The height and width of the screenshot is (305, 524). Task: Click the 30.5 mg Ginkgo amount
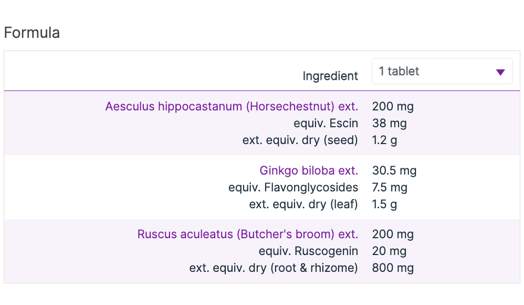click(x=394, y=170)
